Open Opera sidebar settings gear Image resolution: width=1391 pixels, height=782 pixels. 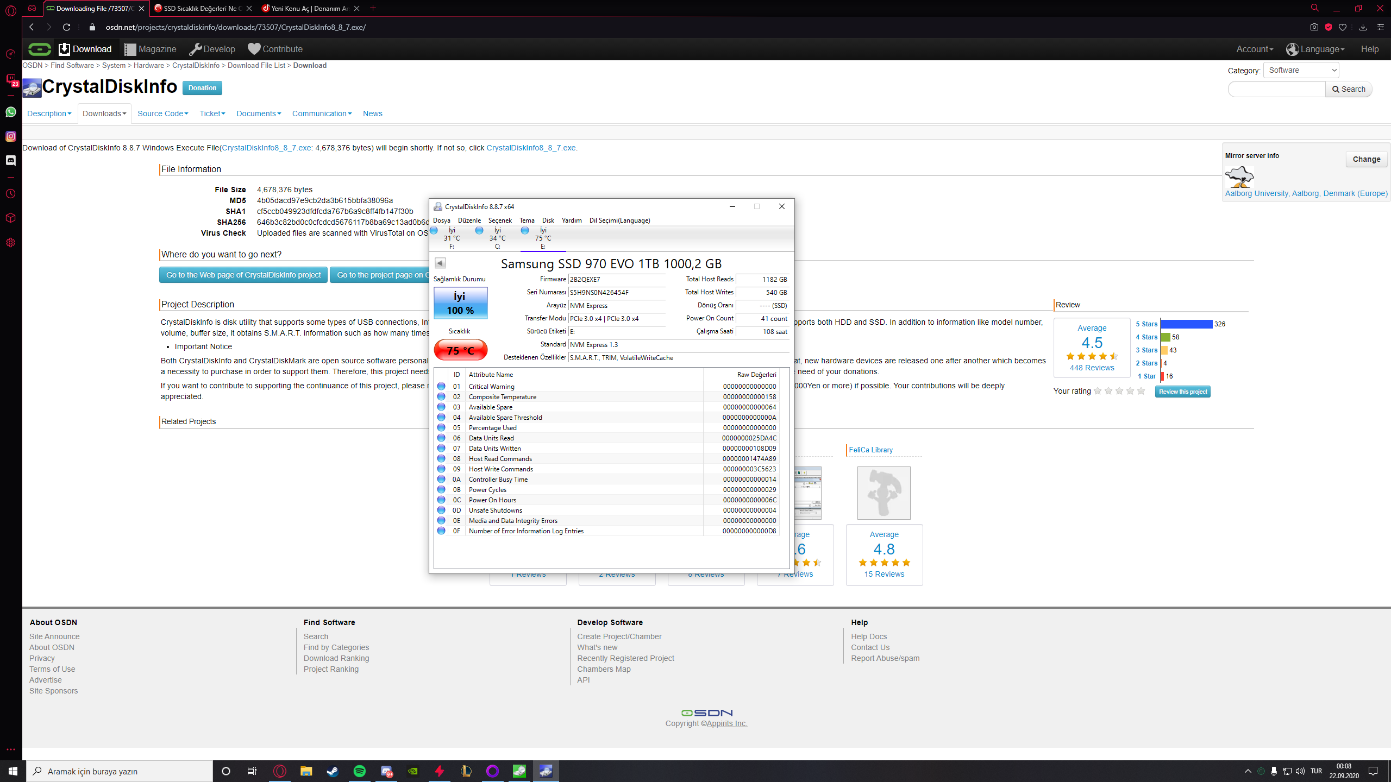click(x=10, y=243)
